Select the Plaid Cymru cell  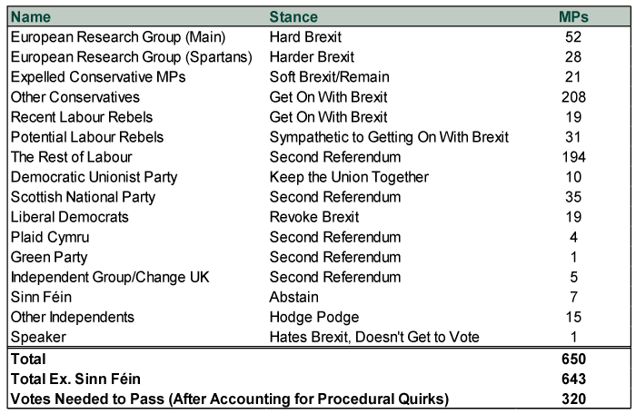tap(50, 237)
